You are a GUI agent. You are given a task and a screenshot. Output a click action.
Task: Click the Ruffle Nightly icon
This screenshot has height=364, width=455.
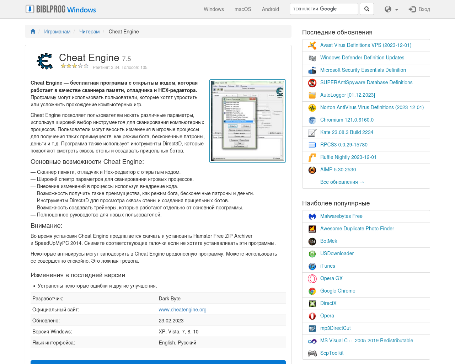tap(312, 157)
